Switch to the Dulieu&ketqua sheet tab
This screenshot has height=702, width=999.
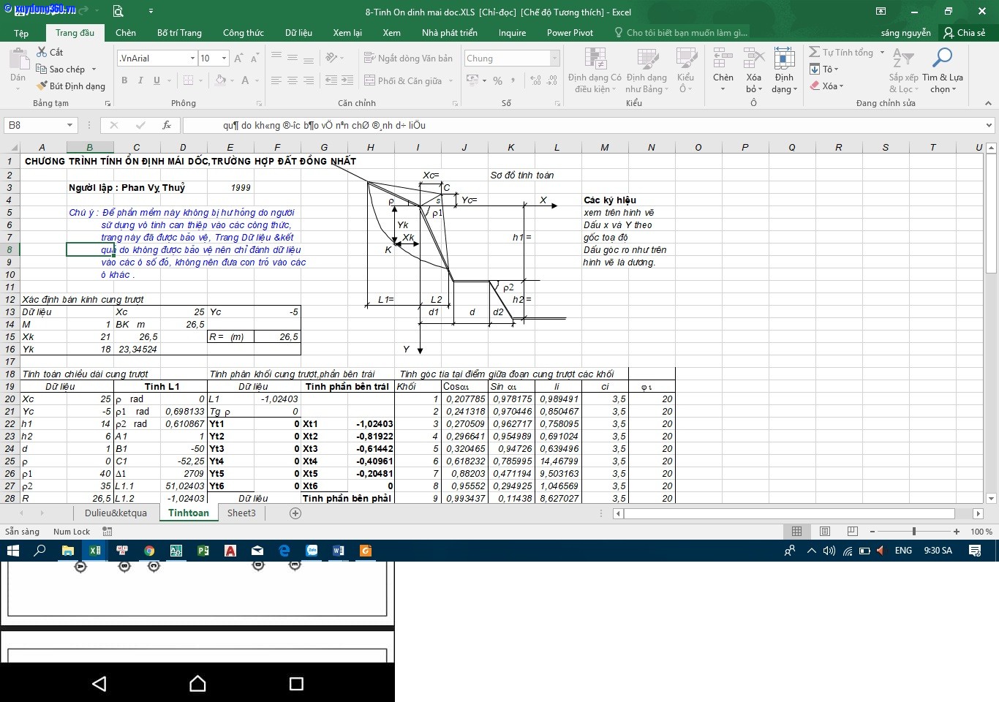tap(116, 513)
